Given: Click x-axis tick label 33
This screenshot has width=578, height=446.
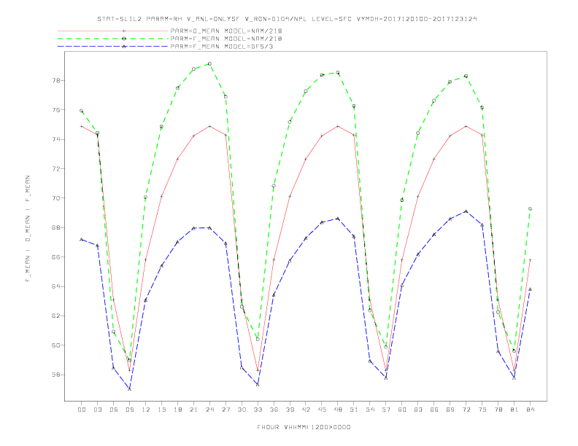Looking at the screenshot, I should click(x=258, y=410).
